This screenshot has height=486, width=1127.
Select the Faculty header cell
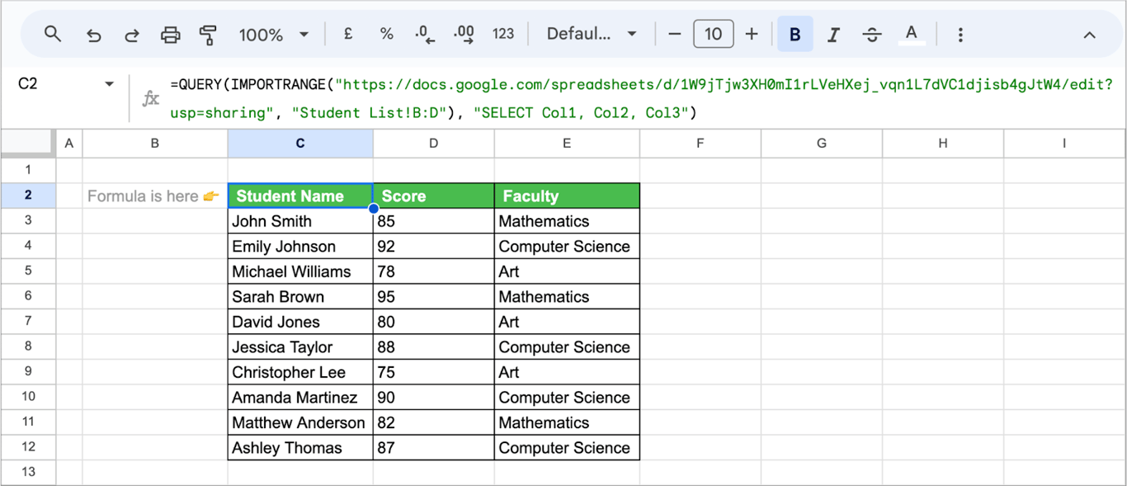tap(567, 196)
